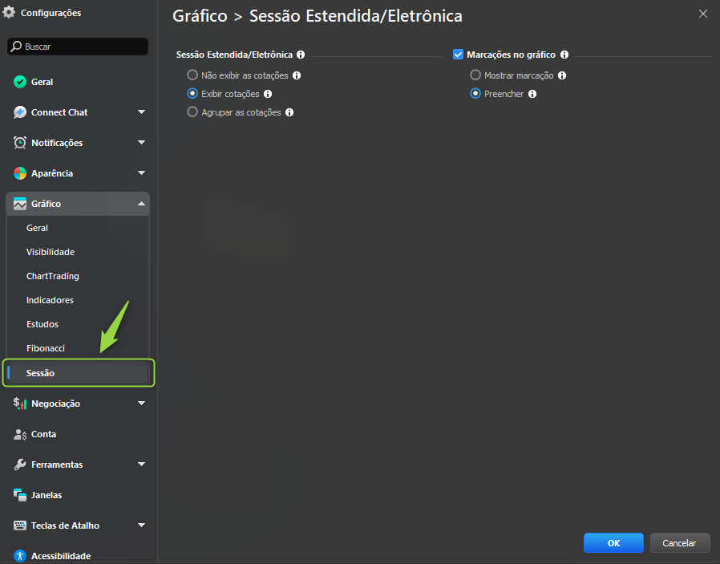The image size is (720, 564).
Task: Open the Estudos settings page
Action: point(42,324)
